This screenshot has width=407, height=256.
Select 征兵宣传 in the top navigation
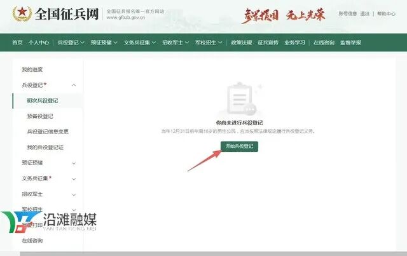coord(268,43)
